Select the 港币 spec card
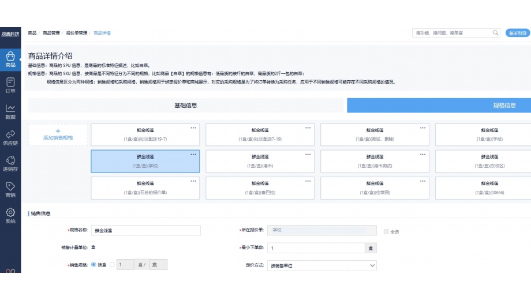This screenshot has height=300, width=531. click(260, 161)
